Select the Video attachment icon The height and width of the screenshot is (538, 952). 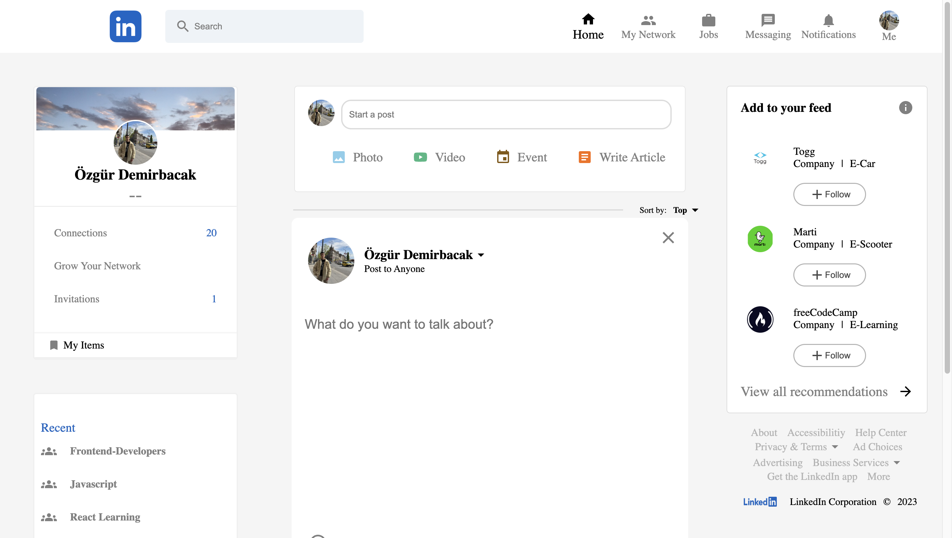pos(420,157)
